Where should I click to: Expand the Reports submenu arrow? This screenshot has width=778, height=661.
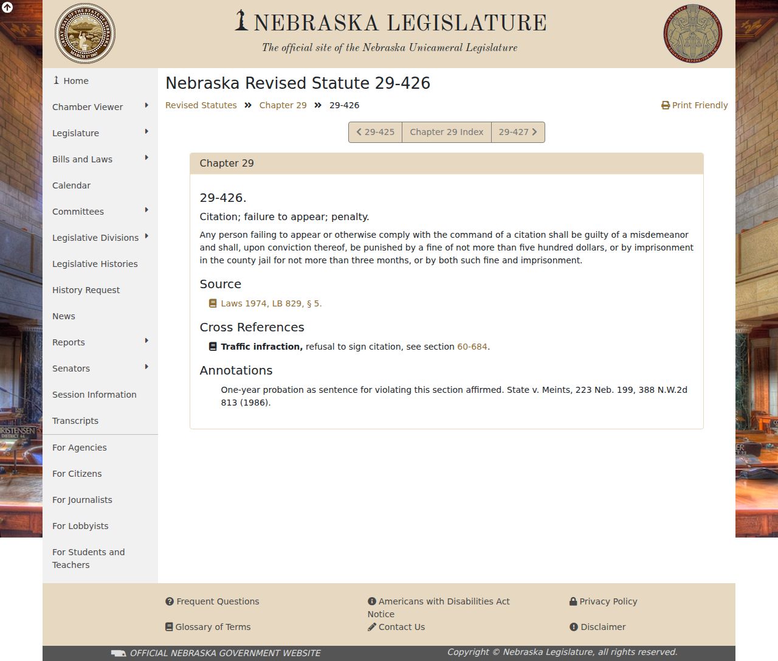coord(146,341)
